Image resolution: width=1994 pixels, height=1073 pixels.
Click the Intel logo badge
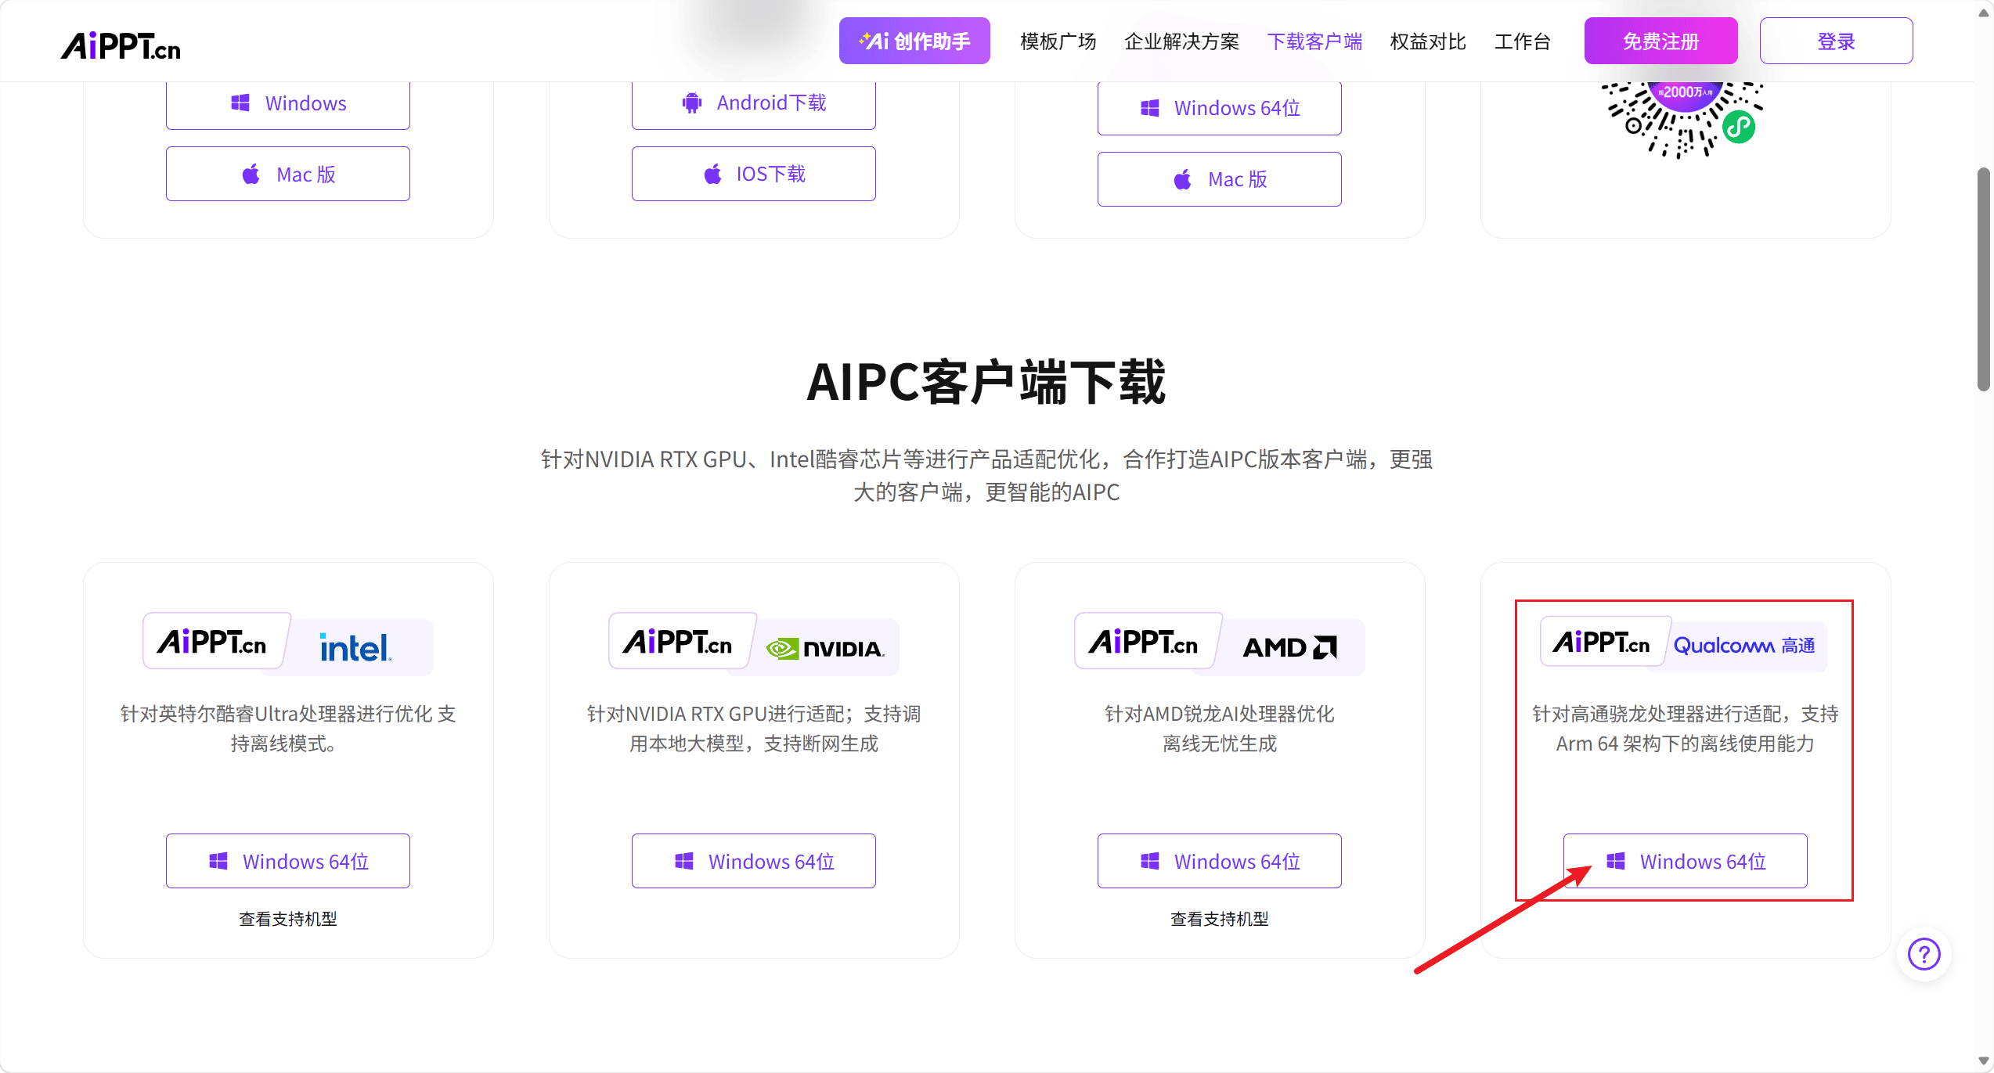(x=355, y=647)
